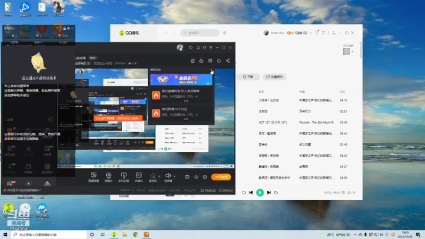The width and height of the screenshot is (425, 239).
Task: Select screen capture source in streaming toolbar
Action: point(93,177)
